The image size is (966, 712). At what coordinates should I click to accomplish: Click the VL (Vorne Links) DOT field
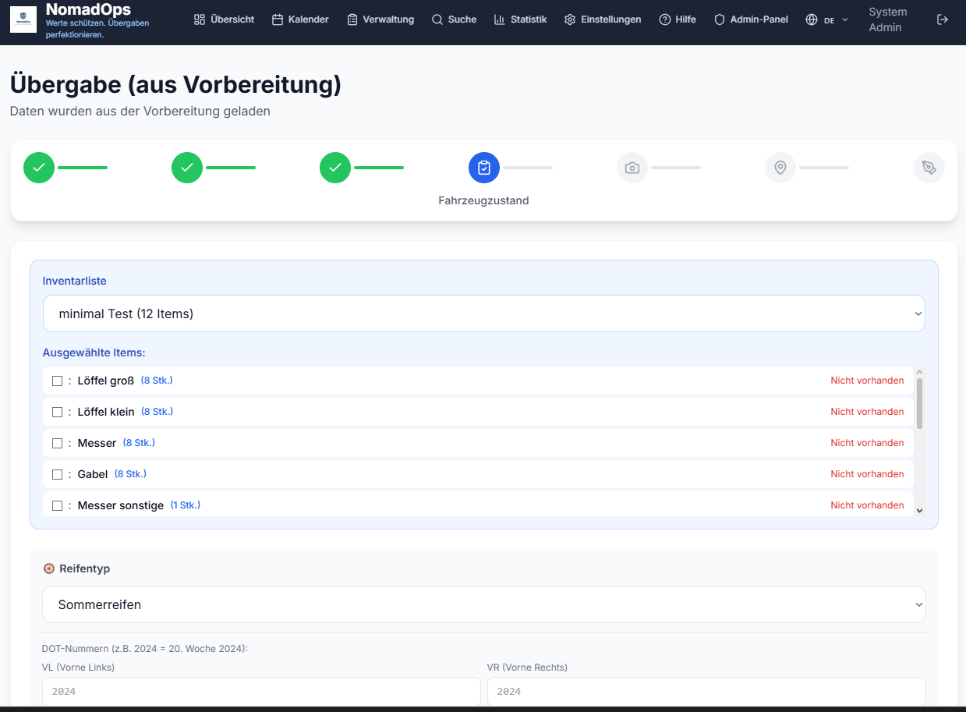point(261,692)
